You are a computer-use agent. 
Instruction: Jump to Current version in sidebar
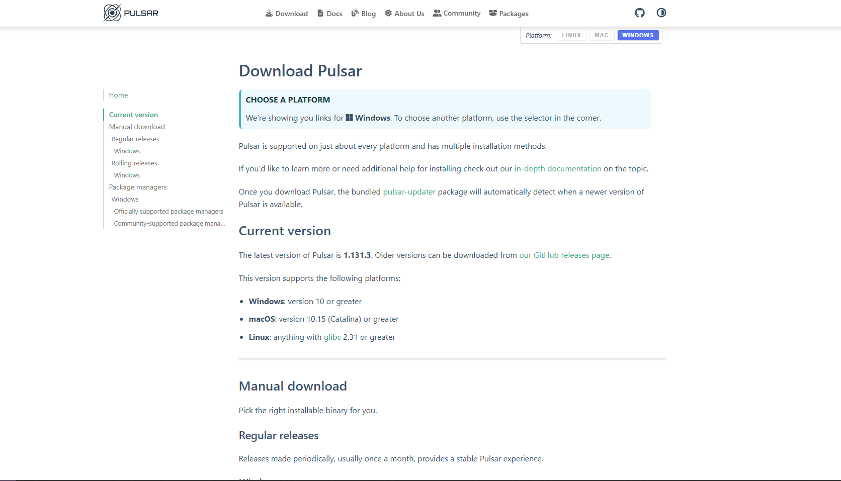133,115
